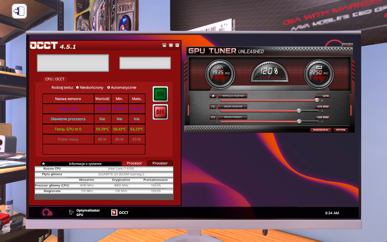Increase ZEGAR PAMIĘCI with its plus button
Screen dimensions: 387x242
click(x=322, y=122)
